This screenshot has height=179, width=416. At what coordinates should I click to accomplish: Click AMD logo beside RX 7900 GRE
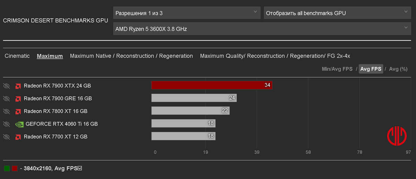(x=18, y=99)
